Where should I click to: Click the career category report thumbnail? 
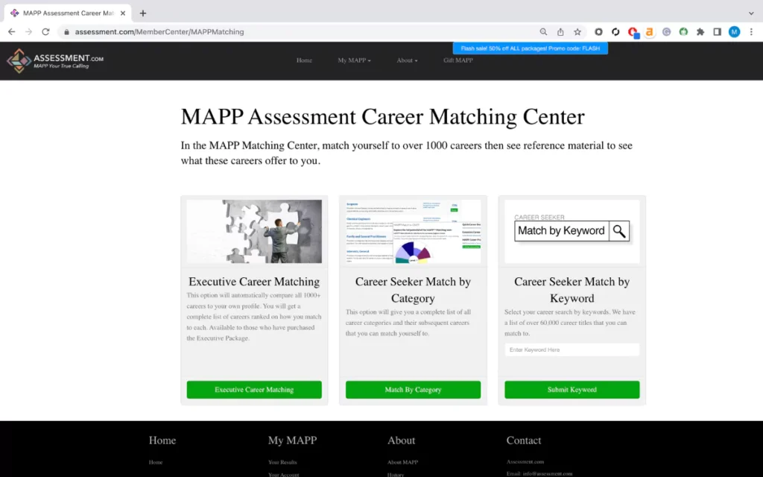[413, 231]
